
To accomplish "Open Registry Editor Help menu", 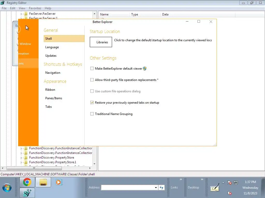I will (x=48, y=8).
